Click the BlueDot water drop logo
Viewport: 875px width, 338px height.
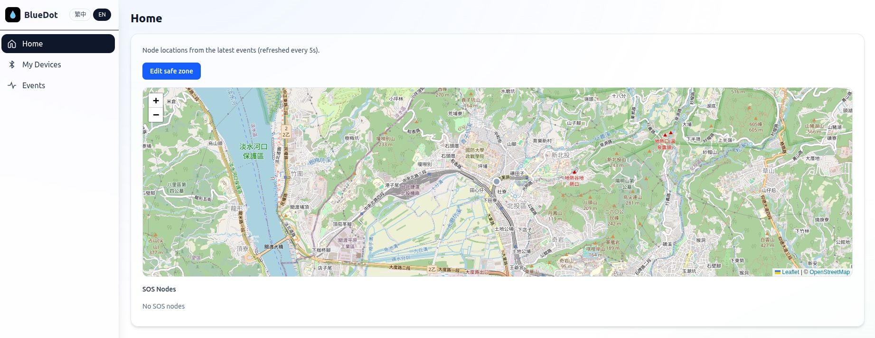(x=13, y=15)
